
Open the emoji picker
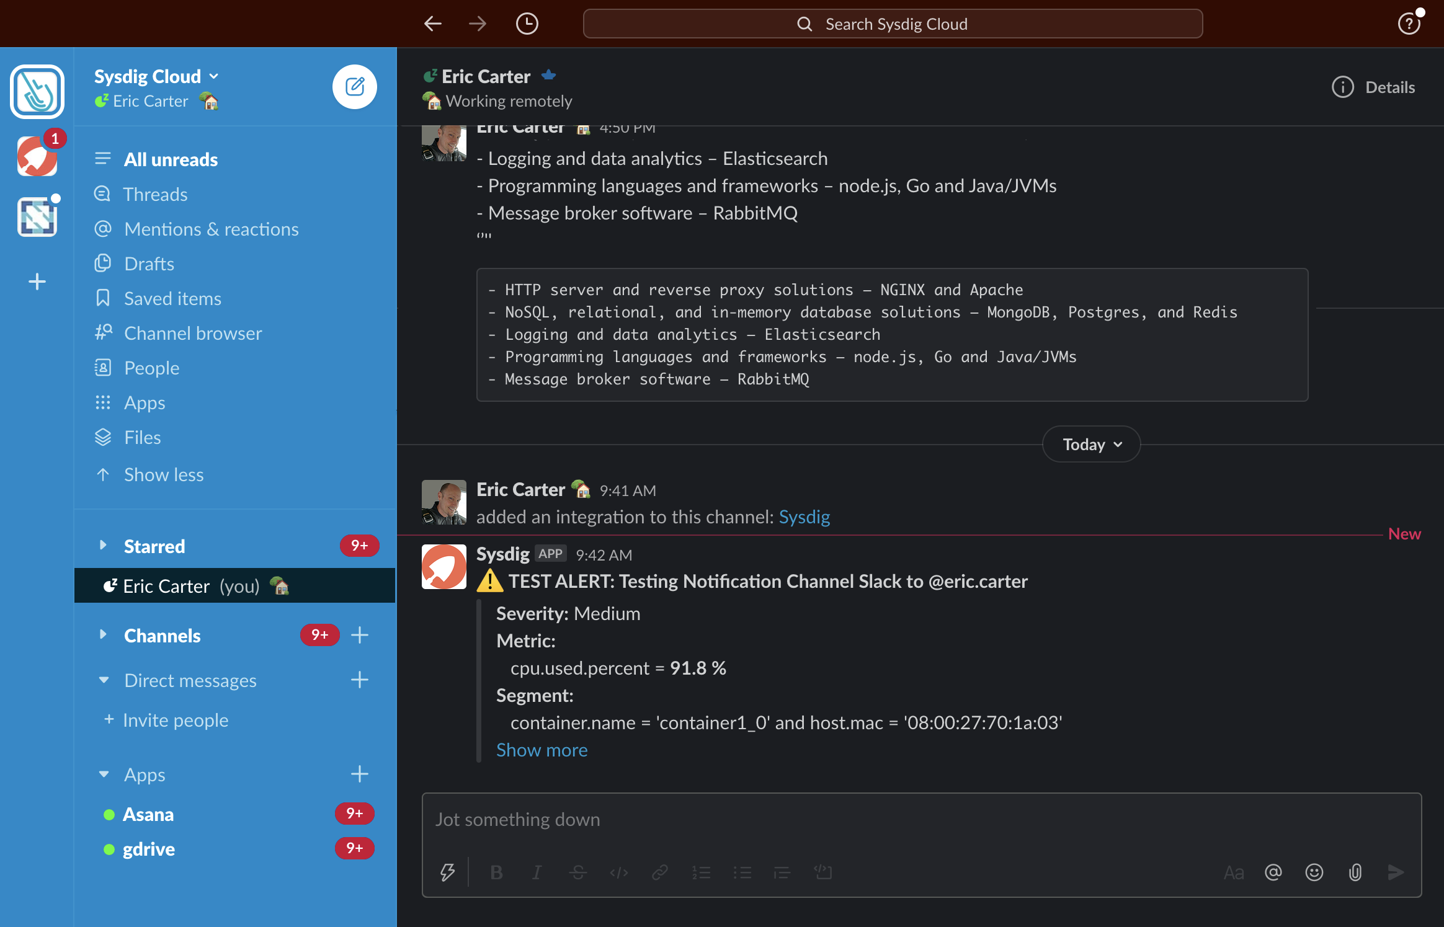coord(1314,872)
